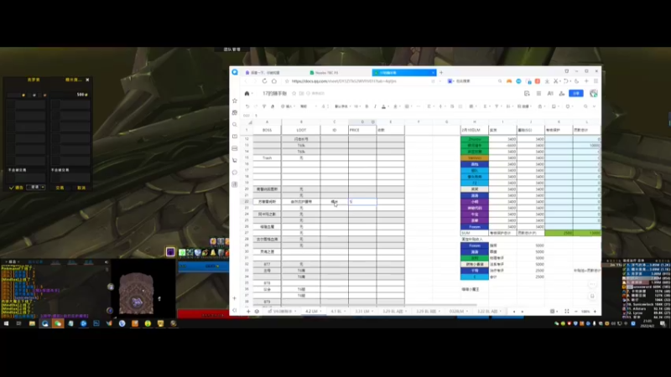Pick a font text color

383,106
